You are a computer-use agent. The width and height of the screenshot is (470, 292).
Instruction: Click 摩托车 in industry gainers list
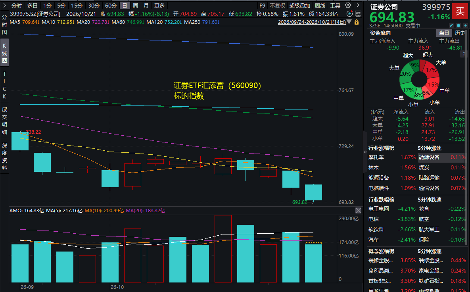click(x=376, y=157)
